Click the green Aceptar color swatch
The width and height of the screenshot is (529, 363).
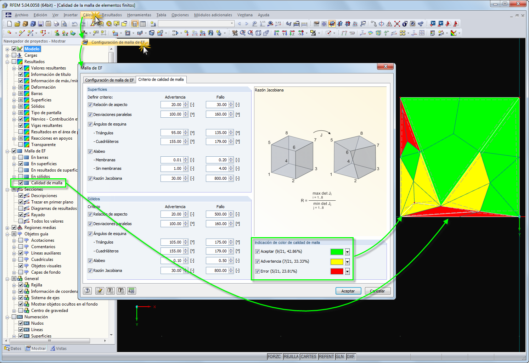coord(337,252)
